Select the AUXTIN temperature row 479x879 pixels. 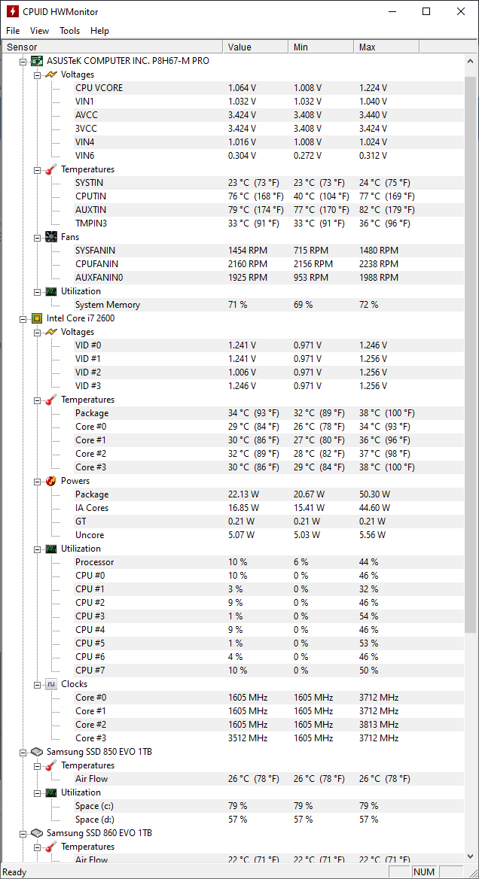(269, 210)
